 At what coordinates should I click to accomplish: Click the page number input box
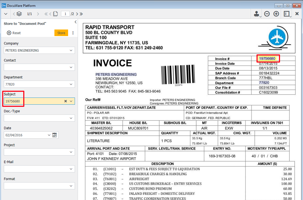tap(65, 14)
